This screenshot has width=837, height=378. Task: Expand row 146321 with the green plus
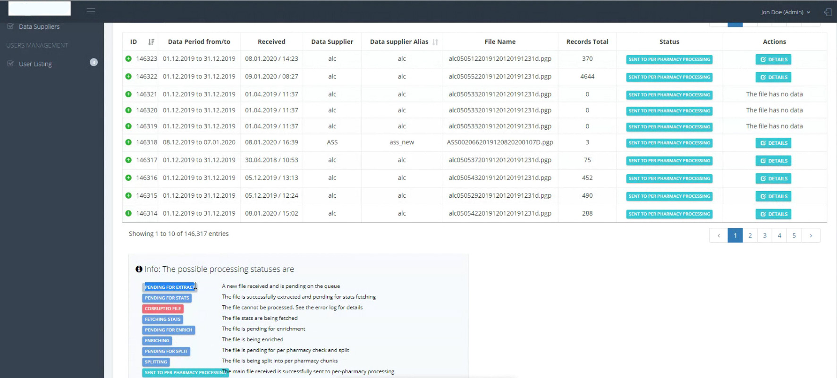[128, 94]
